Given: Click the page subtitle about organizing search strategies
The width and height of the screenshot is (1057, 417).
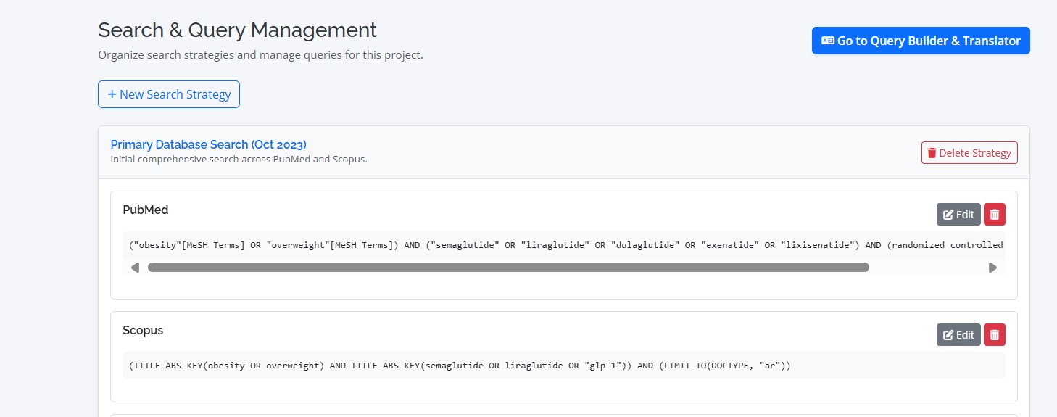Looking at the screenshot, I should coord(260,55).
